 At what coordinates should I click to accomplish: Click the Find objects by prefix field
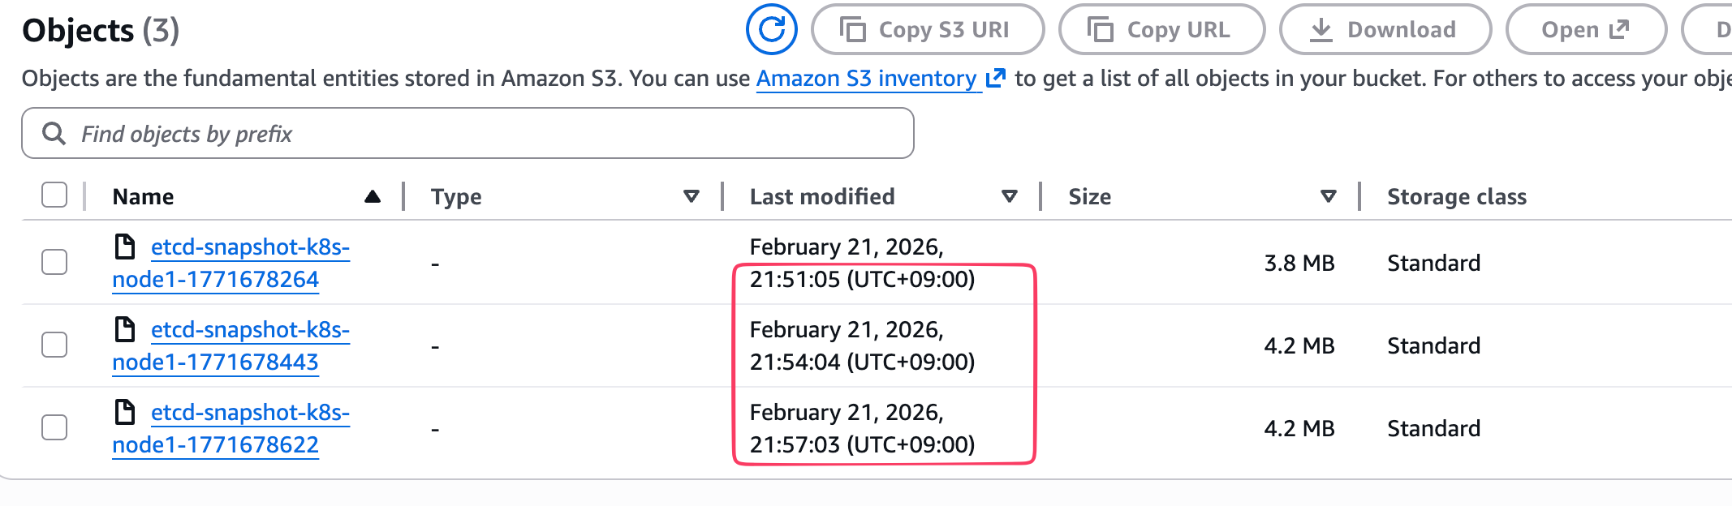pos(487,134)
